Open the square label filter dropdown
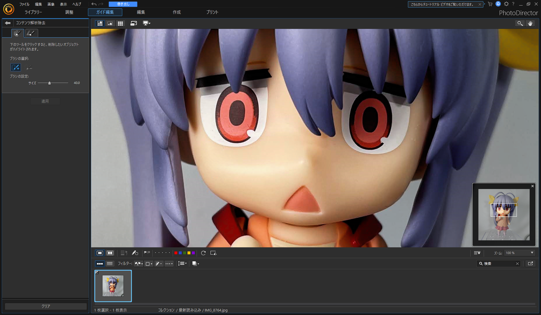The image size is (541, 315). [149, 263]
